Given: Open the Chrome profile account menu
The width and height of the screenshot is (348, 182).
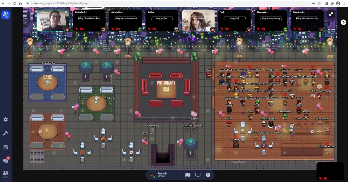Looking at the screenshot, I should tap(339, 3).
